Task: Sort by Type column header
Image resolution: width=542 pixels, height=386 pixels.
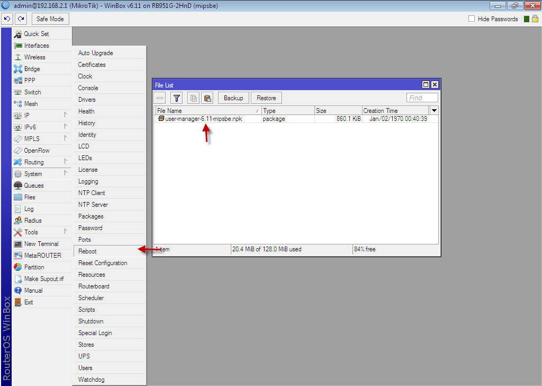Action: point(288,111)
